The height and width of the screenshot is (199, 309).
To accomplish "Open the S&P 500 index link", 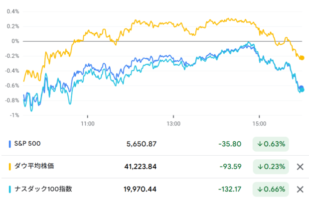I will point(27,144).
